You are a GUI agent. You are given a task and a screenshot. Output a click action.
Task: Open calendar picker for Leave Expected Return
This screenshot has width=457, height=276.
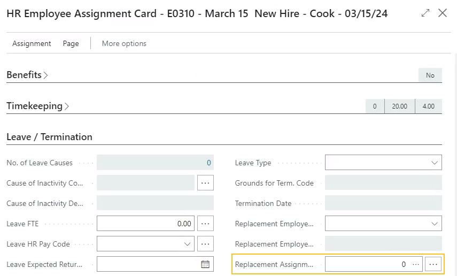[205, 264]
